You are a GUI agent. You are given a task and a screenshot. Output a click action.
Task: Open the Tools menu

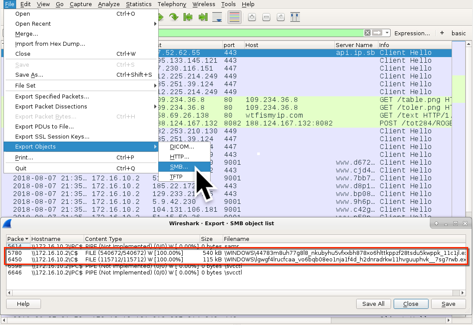[x=228, y=4]
